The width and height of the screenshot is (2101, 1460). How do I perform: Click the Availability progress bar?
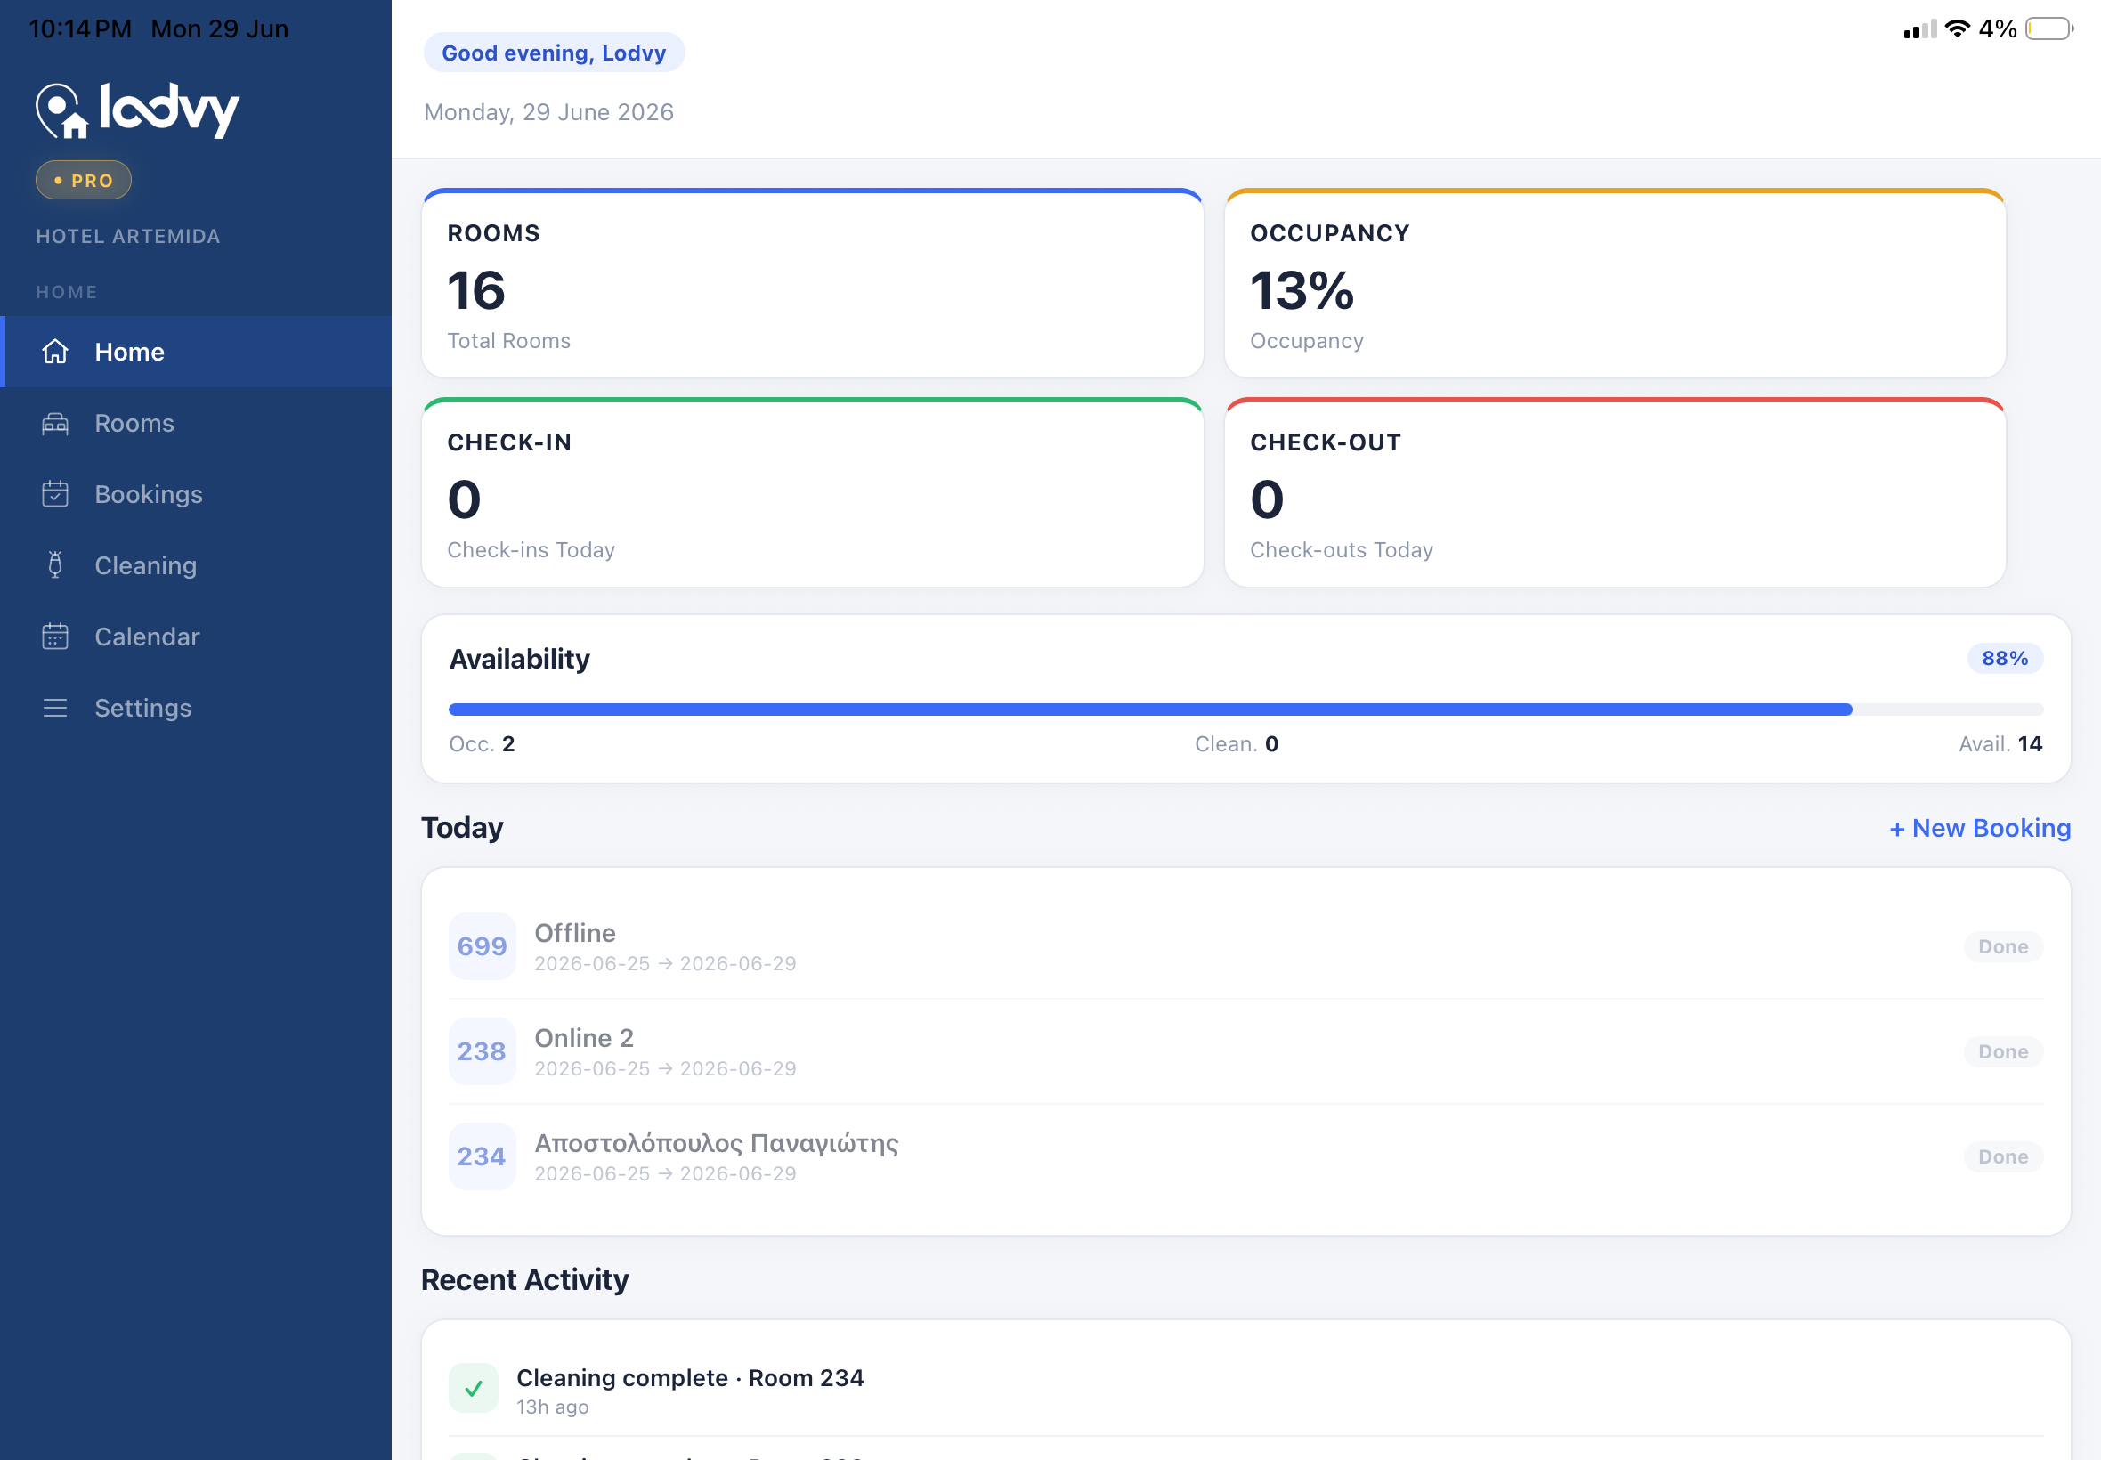pos(1245,710)
